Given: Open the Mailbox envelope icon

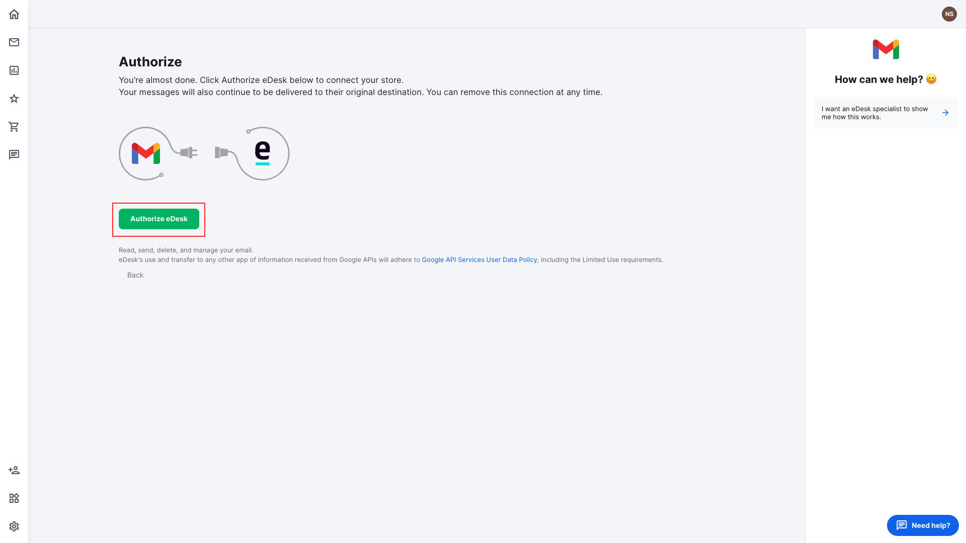Looking at the screenshot, I should [14, 42].
